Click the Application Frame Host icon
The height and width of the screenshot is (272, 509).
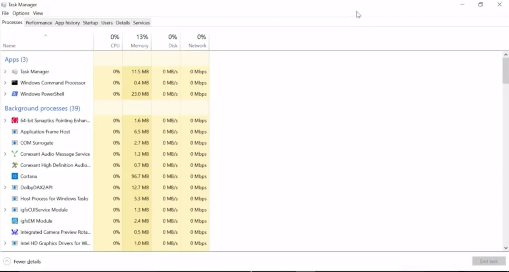point(15,131)
